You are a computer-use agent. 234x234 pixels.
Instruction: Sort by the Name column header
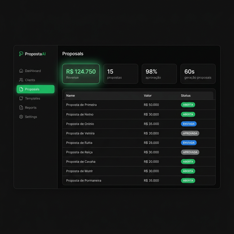point(71,95)
